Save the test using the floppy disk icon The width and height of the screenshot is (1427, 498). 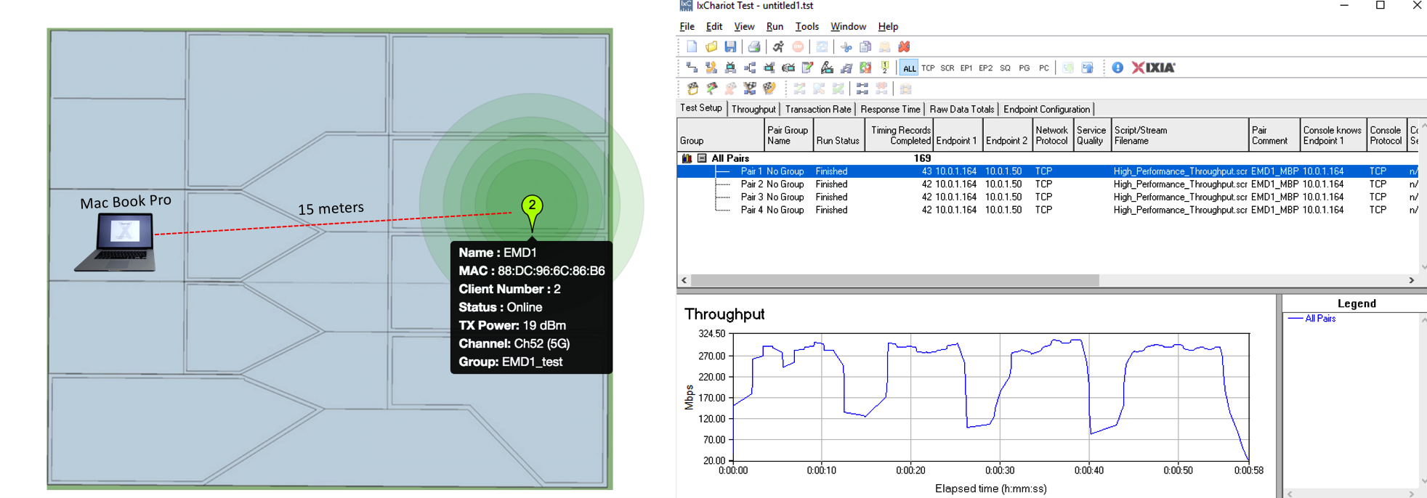click(x=730, y=46)
